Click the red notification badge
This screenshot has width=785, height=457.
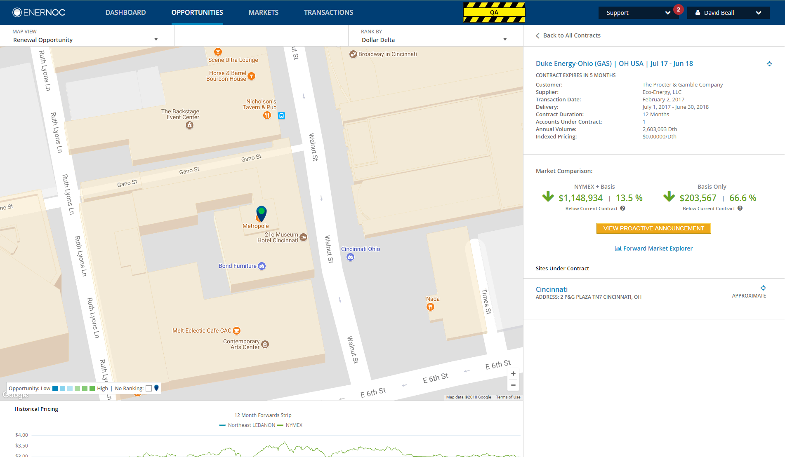678,9
